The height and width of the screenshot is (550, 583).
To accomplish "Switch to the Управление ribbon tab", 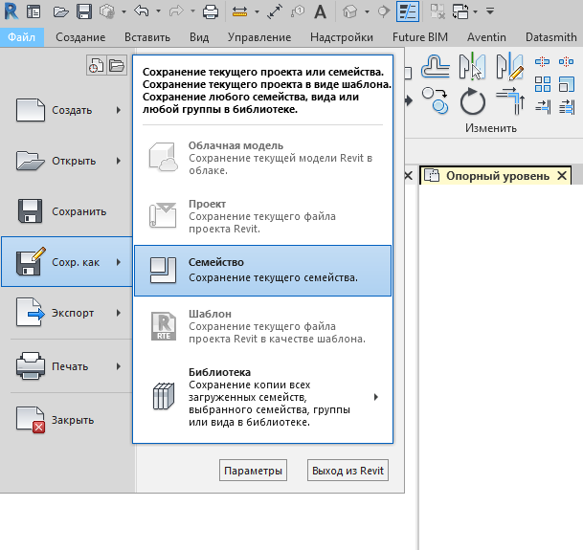I will (259, 37).
